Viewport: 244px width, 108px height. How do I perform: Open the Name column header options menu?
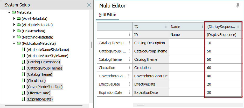[x=202, y=27]
